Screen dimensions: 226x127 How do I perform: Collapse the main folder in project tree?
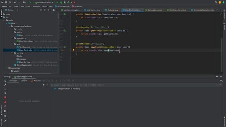click(x=4, y=20)
